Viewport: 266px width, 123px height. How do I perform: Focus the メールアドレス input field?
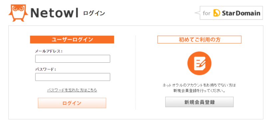click(72, 59)
